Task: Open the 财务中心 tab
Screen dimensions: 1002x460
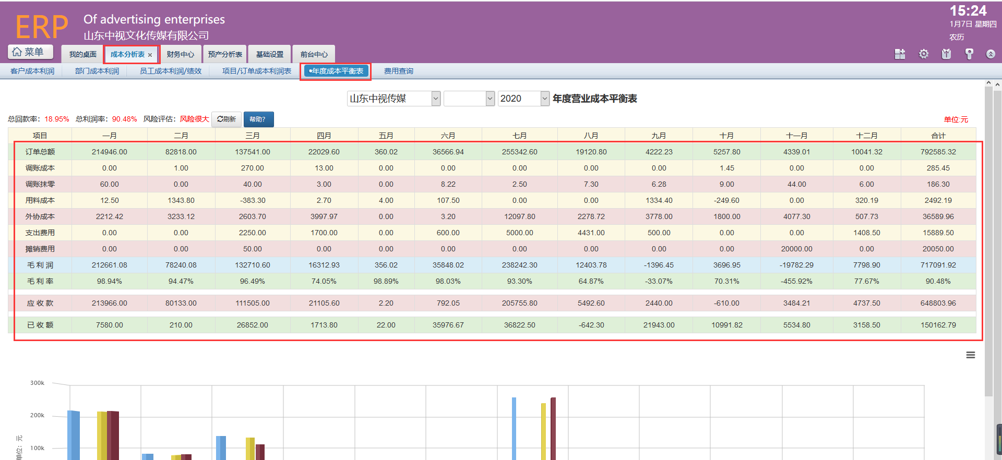Action: (x=181, y=54)
